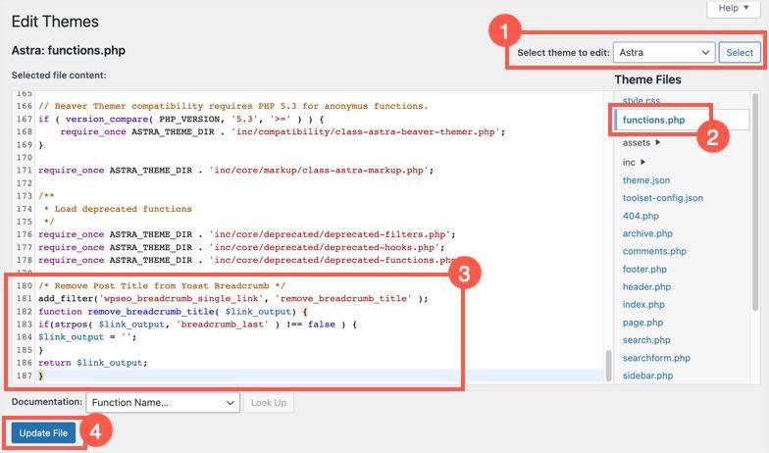Open the Select theme to edit dropdown

click(x=664, y=53)
